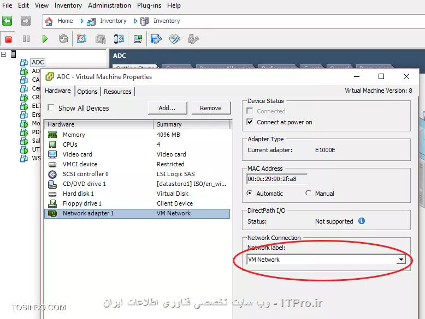Switch to the Options tab
This screenshot has height=319, width=425.
coord(87,92)
